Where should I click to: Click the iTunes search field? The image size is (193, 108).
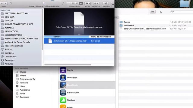pos(182,12)
